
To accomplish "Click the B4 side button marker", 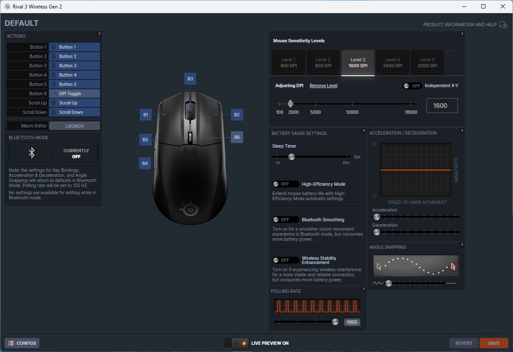I will [145, 163].
